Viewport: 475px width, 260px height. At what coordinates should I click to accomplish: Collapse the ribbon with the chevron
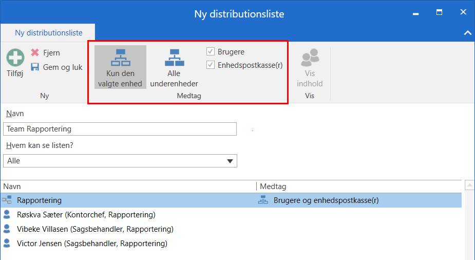click(x=467, y=33)
